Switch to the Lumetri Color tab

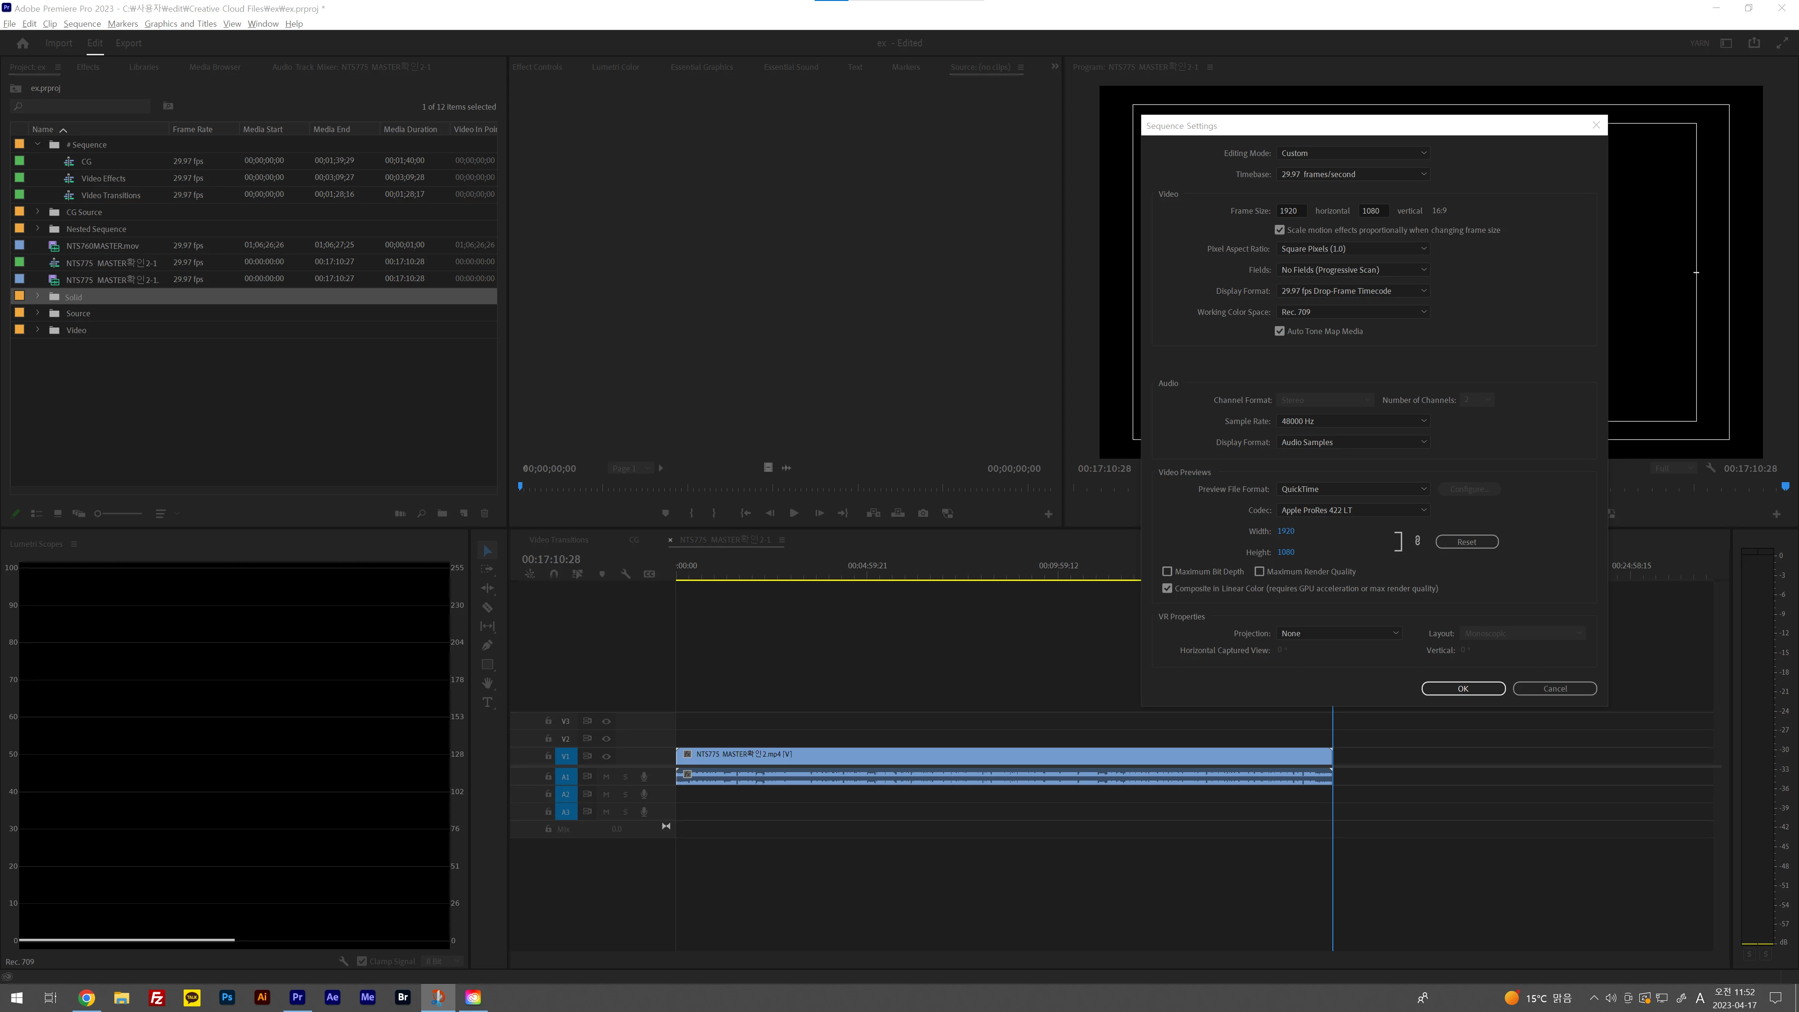[615, 67]
